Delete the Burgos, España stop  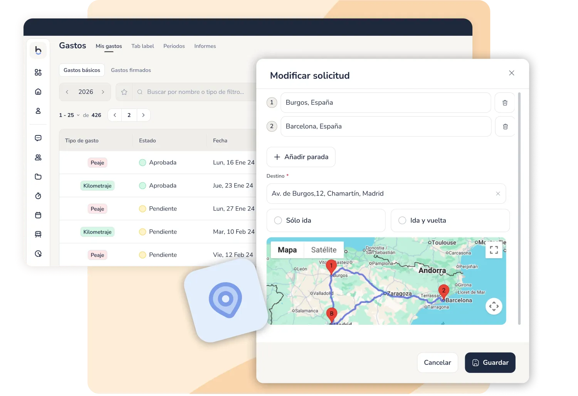(x=505, y=103)
